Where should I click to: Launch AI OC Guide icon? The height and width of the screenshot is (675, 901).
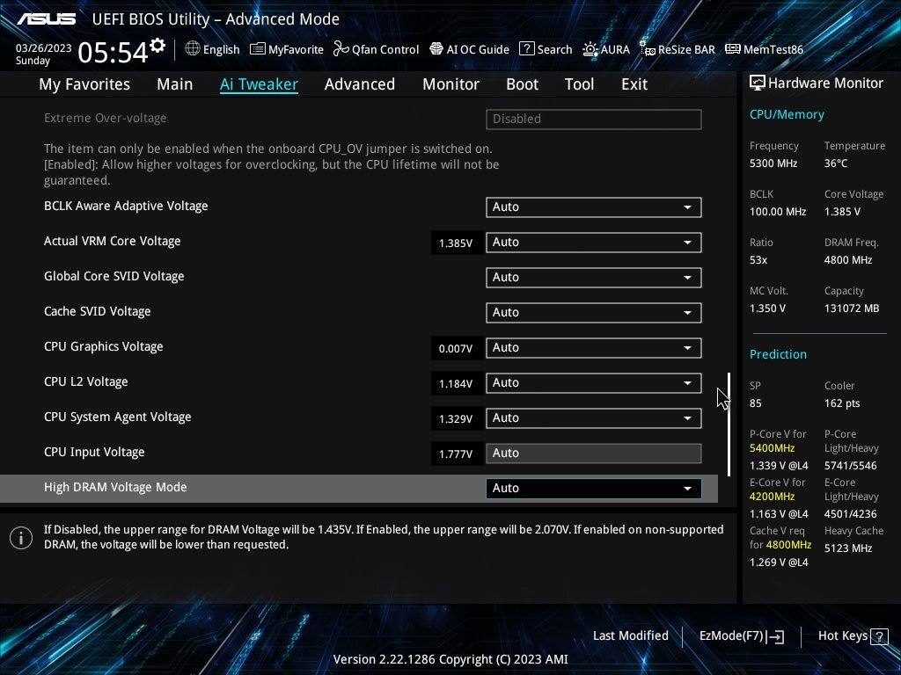tap(436, 49)
